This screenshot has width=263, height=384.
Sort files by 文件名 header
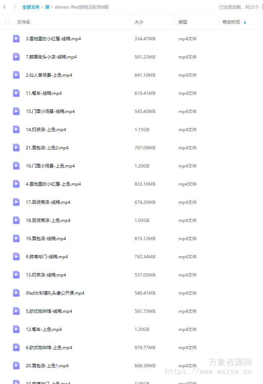point(24,22)
